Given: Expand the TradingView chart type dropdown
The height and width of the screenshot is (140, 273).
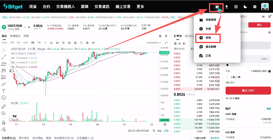Looking at the screenshot, I should click(153, 43).
